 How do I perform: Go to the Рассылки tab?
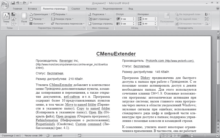[x=91, y=9]
